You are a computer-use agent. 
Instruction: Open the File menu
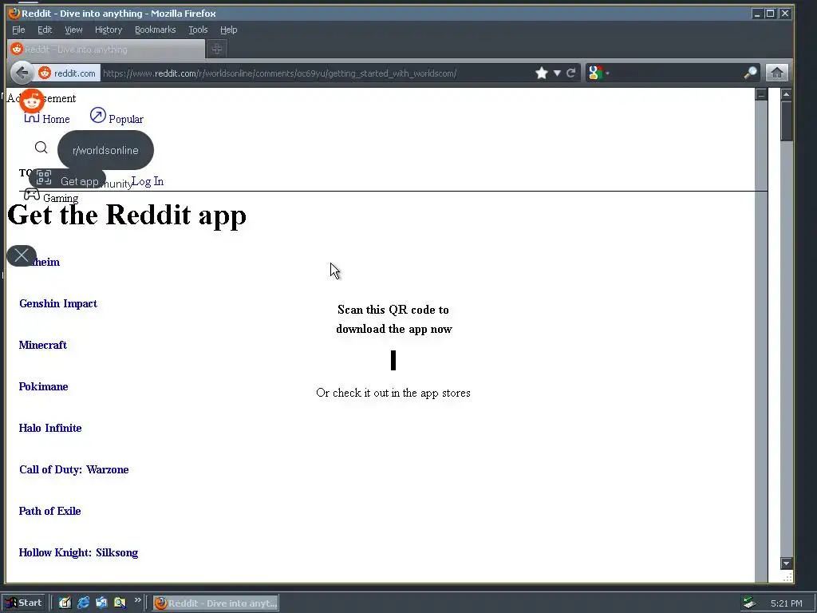pos(18,30)
